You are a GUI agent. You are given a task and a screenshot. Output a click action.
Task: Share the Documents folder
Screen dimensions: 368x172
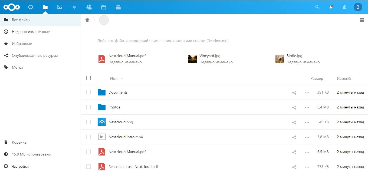tap(294, 92)
